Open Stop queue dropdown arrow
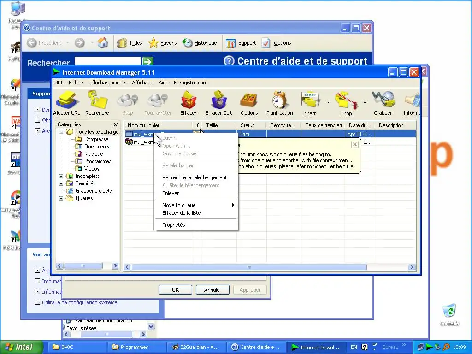 (x=365, y=103)
